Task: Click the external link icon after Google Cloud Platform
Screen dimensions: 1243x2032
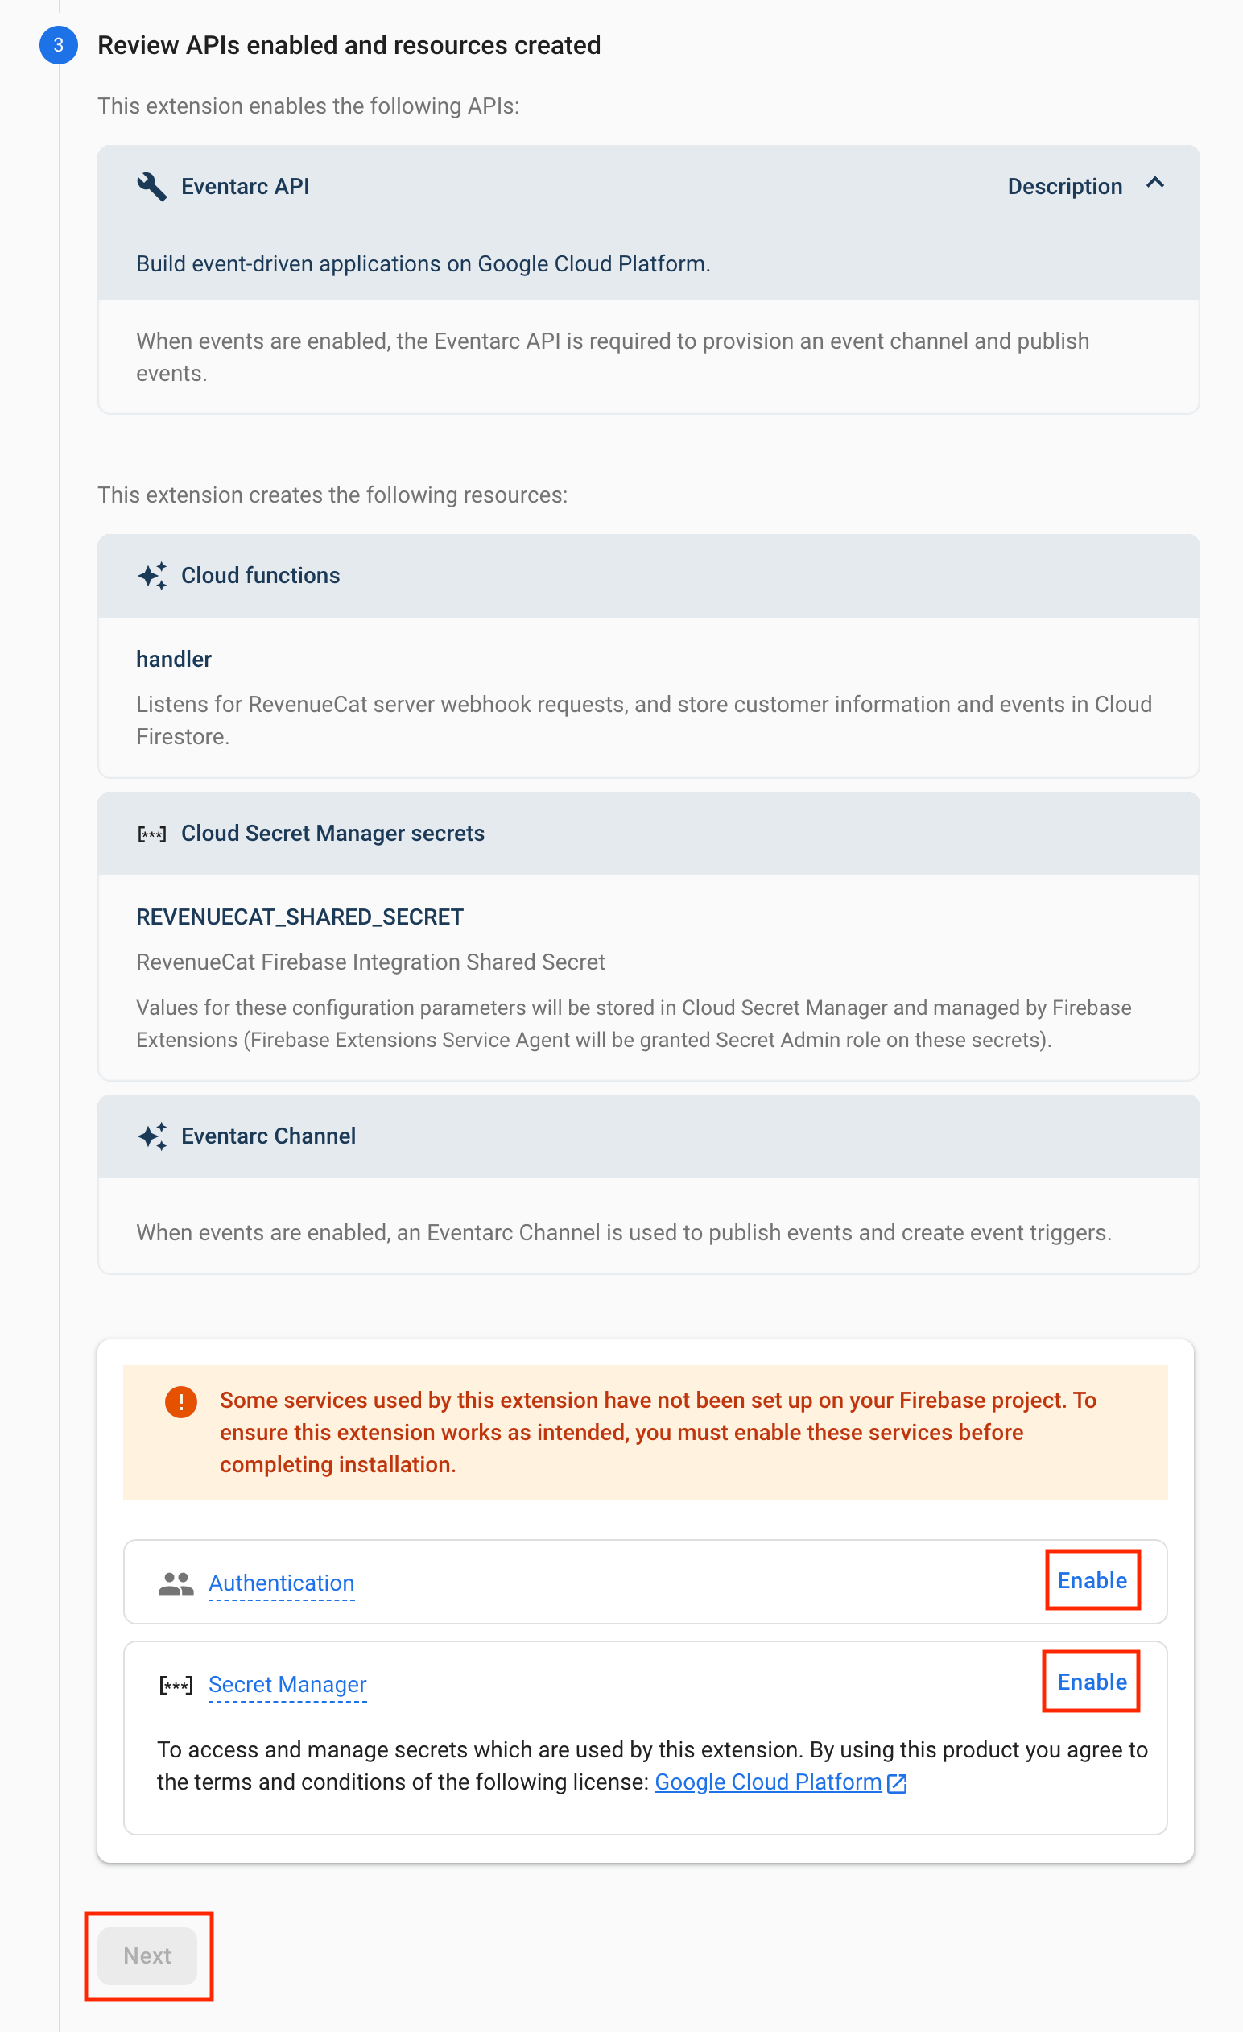Action: [x=897, y=1783]
